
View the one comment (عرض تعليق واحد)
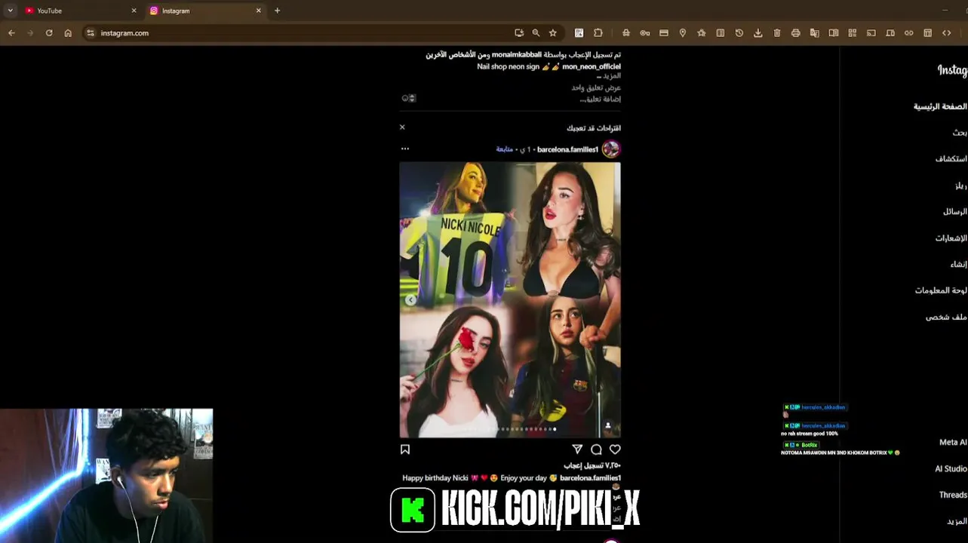point(596,87)
